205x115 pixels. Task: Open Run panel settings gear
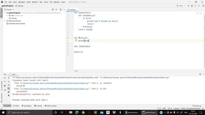(200, 74)
